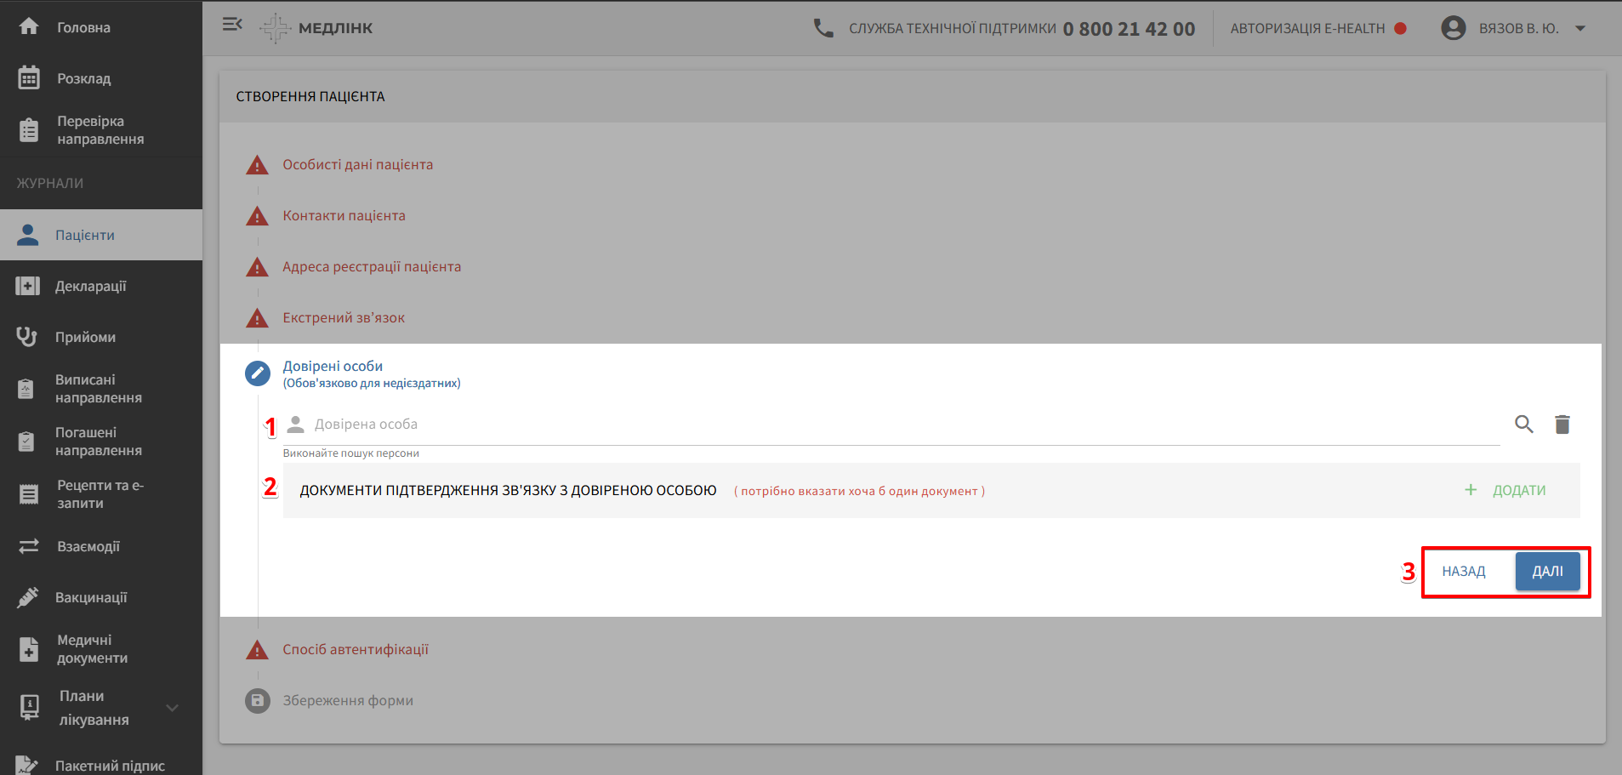The width and height of the screenshot is (1622, 775).
Task: Click the phone icon for technical support
Action: point(823,28)
